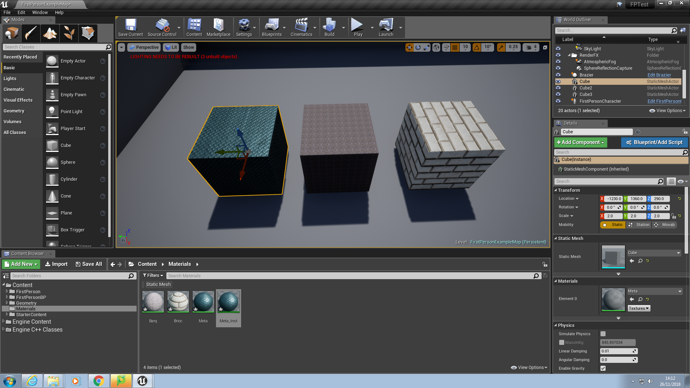Image resolution: width=690 pixels, height=388 pixels.
Task: Open the Window menu
Action: pos(40,12)
